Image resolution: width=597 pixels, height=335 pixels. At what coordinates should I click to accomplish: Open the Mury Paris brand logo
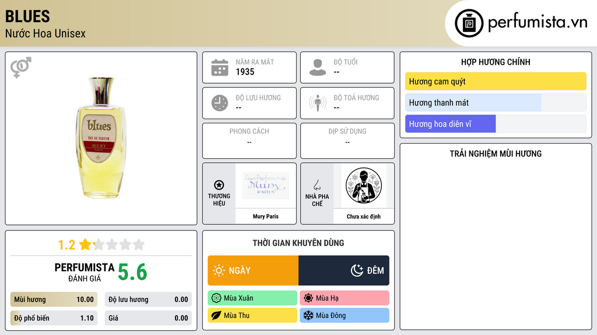[266, 186]
